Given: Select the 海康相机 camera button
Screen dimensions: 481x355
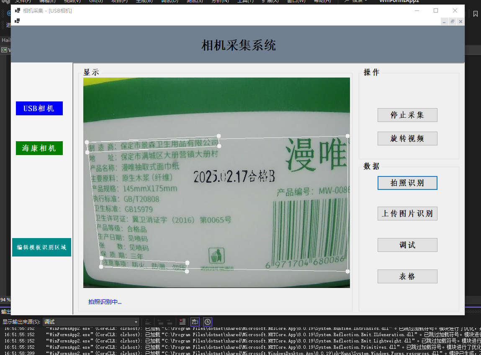Looking at the screenshot, I should [39, 148].
